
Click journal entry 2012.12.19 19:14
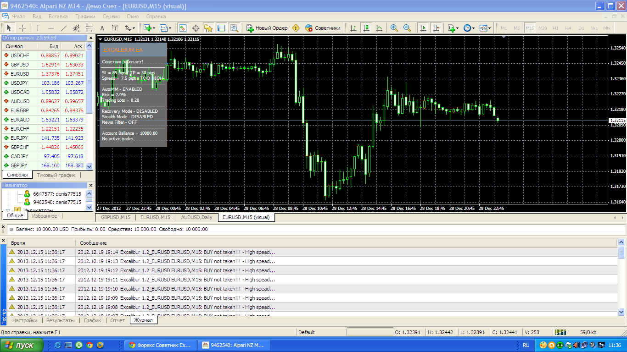tap(312, 252)
